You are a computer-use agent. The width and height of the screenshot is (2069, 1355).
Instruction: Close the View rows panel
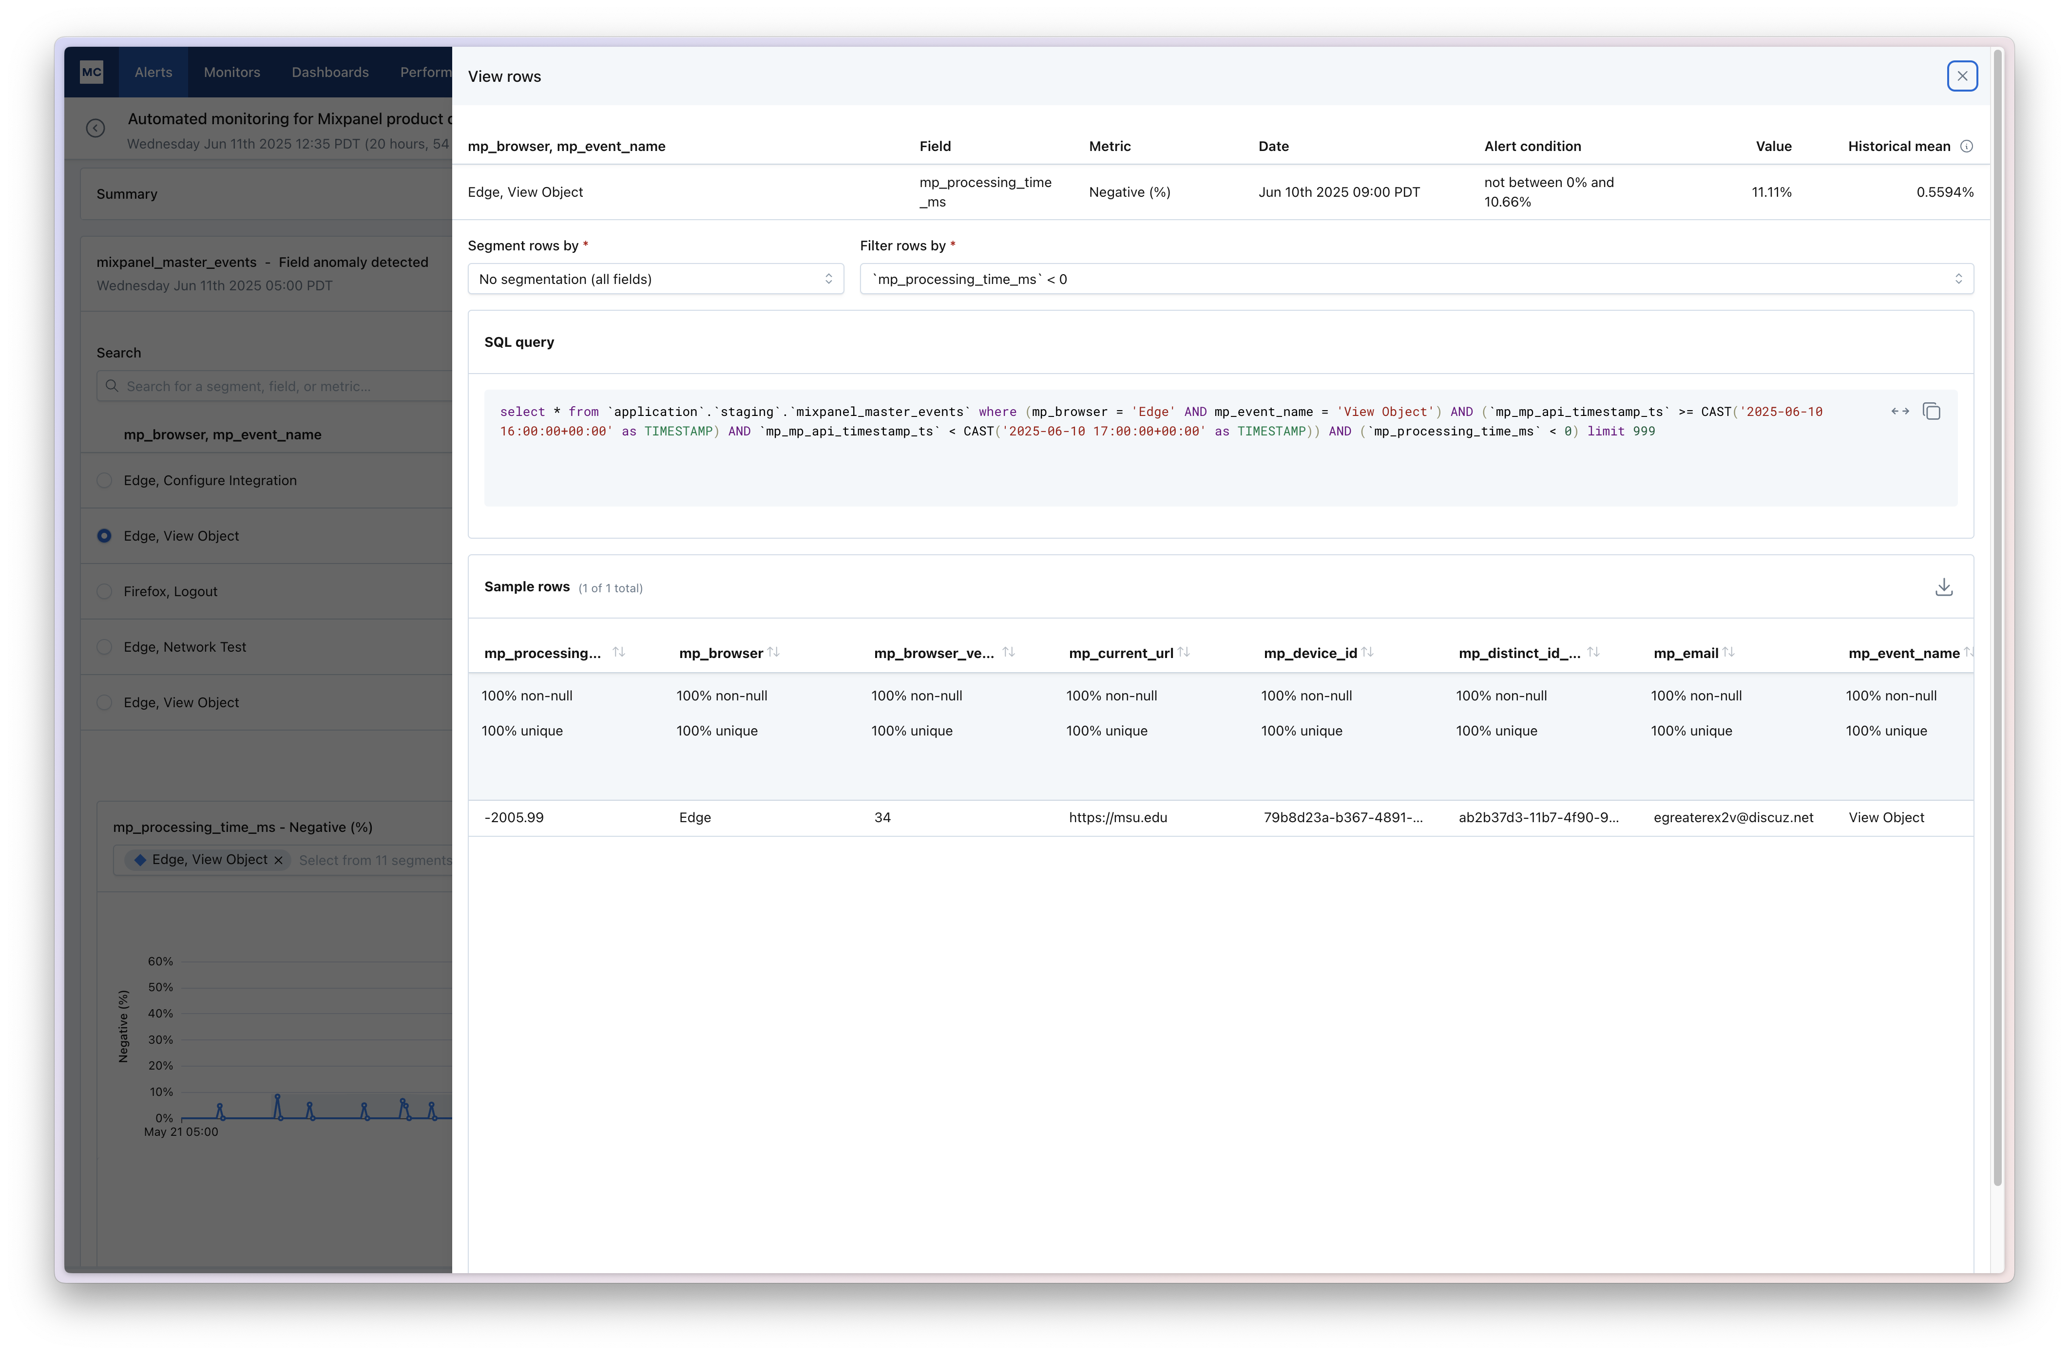tap(1962, 75)
